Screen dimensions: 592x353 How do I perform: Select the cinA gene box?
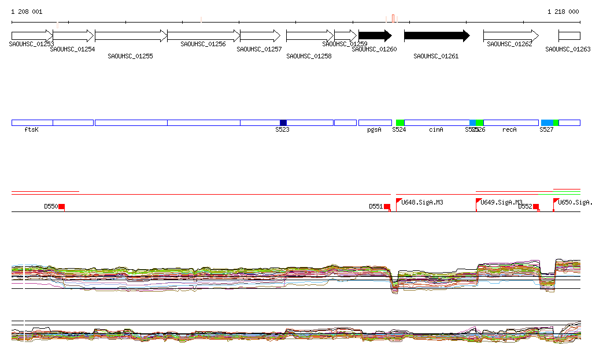click(x=436, y=122)
